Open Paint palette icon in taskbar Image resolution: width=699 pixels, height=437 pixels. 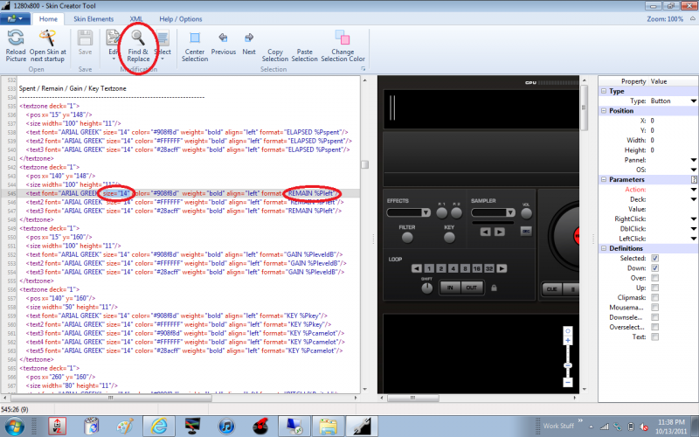(x=125, y=427)
